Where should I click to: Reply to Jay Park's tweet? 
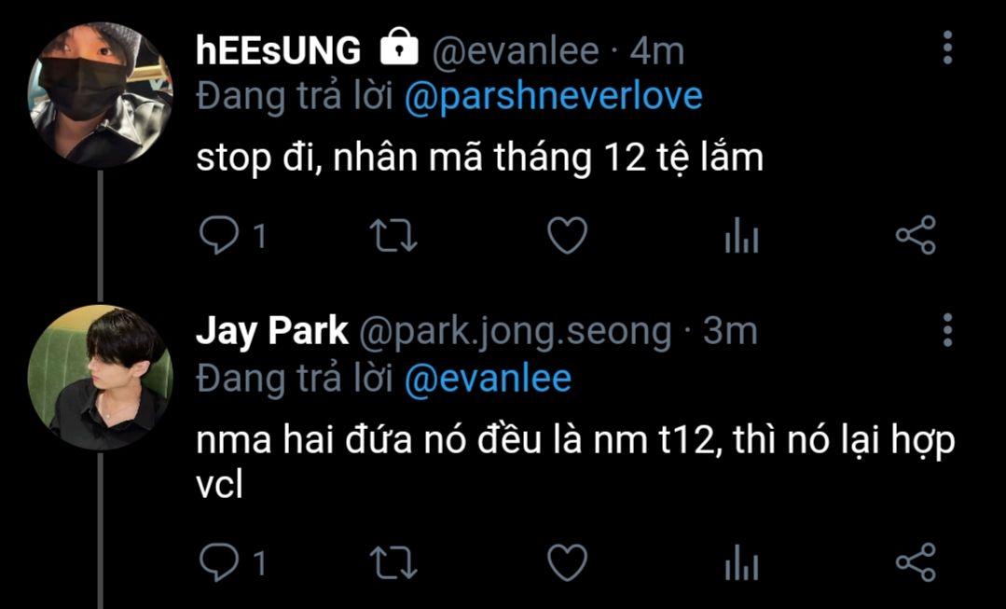point(219,562)
